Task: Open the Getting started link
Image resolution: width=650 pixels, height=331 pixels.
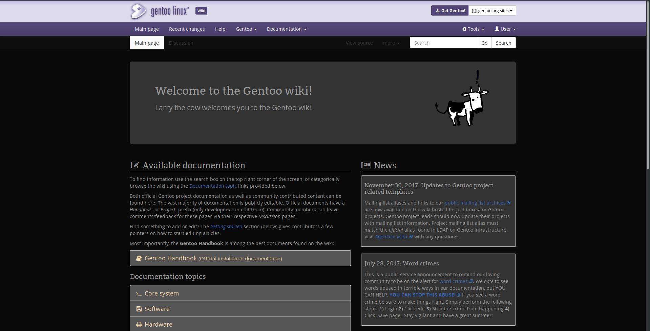Action: (226, 227)
